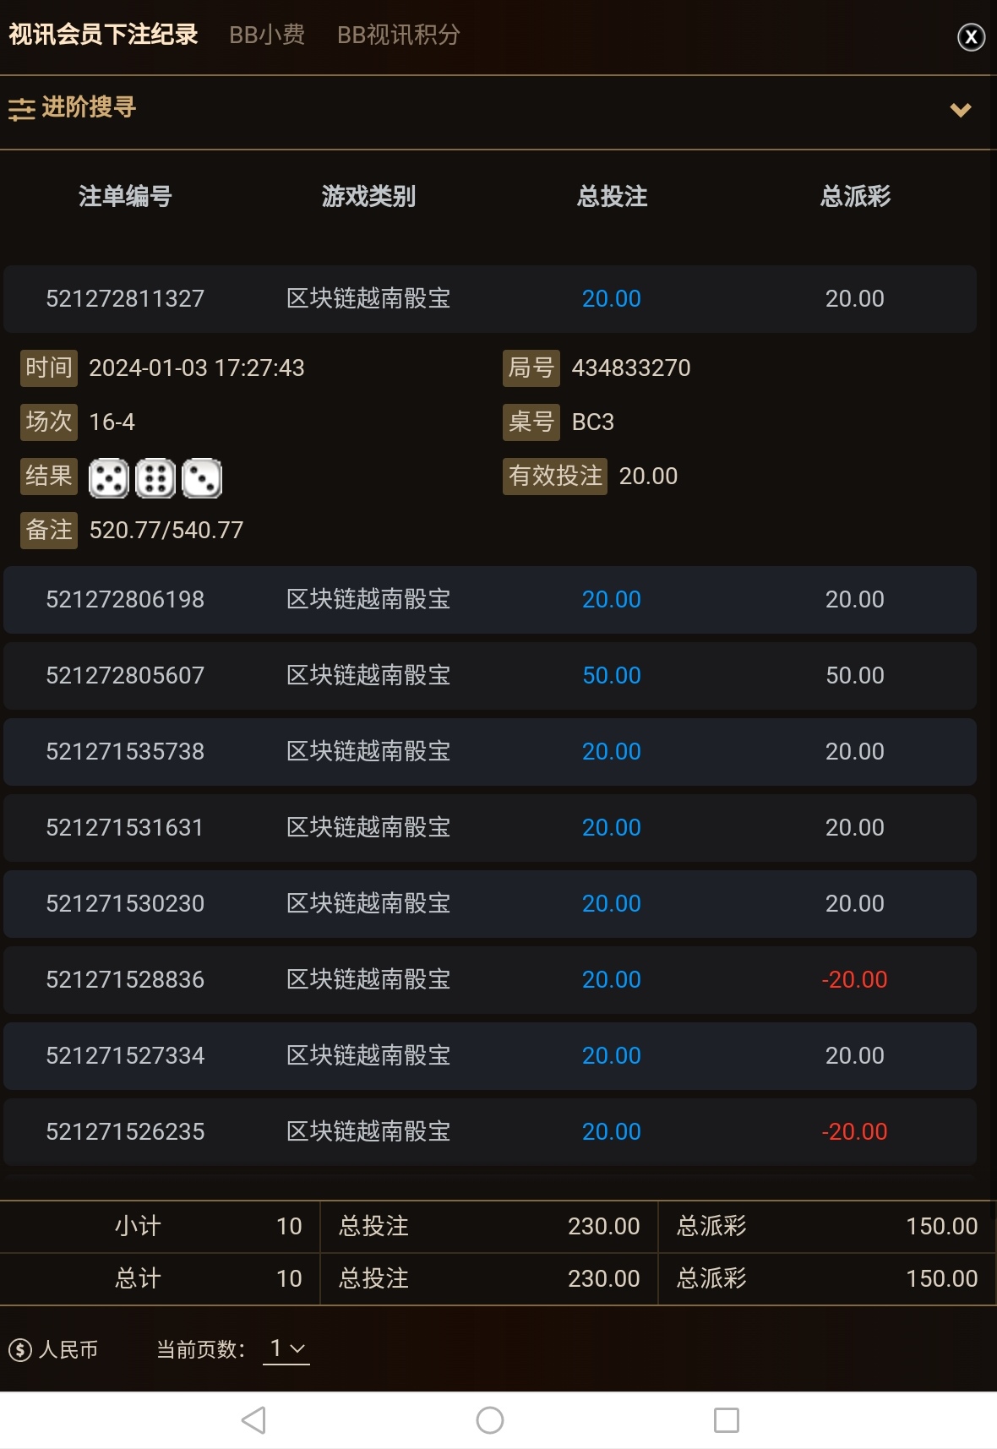This screenshot has width=997, height=1449.
Task: Select the 视讯会员下注纪录 tab
Action: click(103, 35)
